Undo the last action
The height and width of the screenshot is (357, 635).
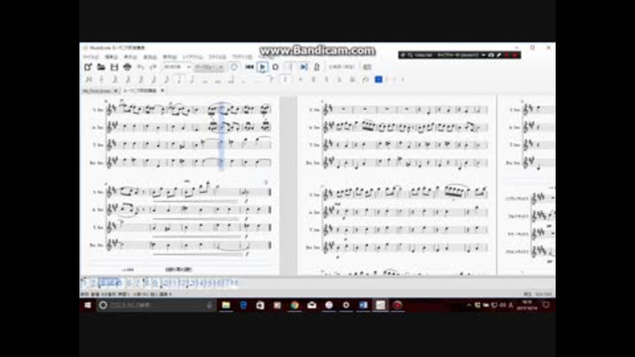point(140,67)
